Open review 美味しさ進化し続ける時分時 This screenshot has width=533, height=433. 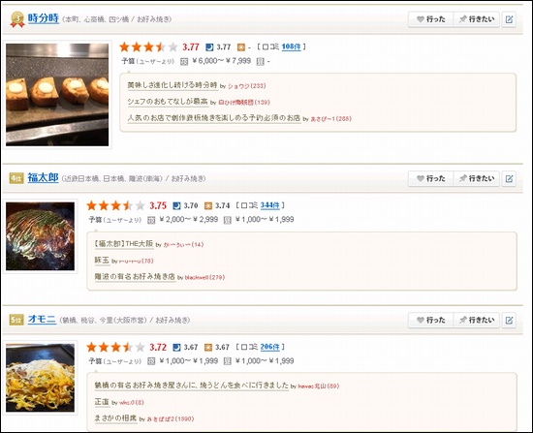click(172, 85)
